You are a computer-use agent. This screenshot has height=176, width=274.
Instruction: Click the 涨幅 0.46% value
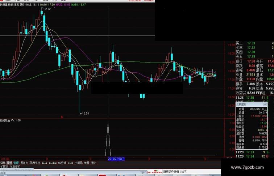[x=251, y=70]
